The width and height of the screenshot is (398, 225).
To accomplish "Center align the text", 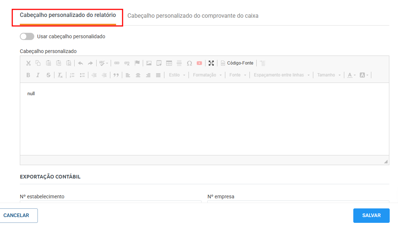I will pyautogui.click(x=138, y=75).
